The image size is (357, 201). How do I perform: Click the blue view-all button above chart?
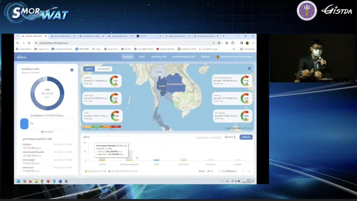(246, 137)
